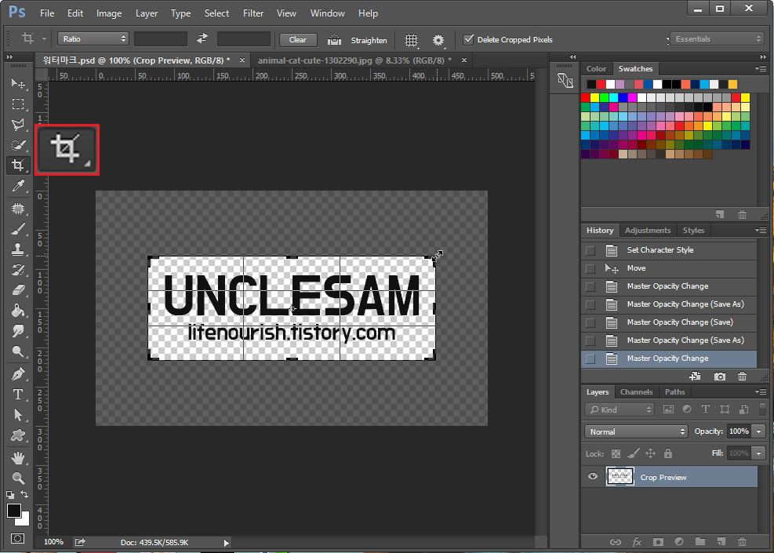The height and width of the screenshot is (553, 774).
Task: Switch to the Color panel tab
Action: [596, 69]
